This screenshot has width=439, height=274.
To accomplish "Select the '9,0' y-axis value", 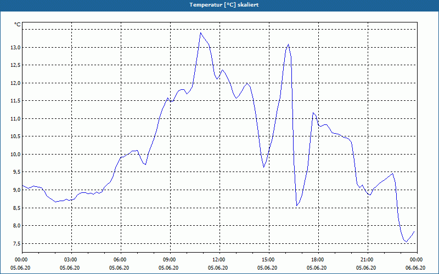I will (x=16, y=190).
